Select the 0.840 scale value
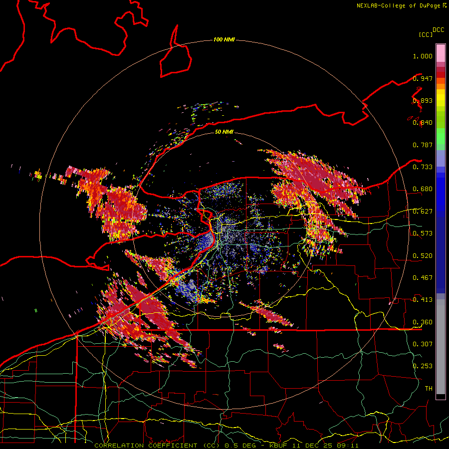 423,123
